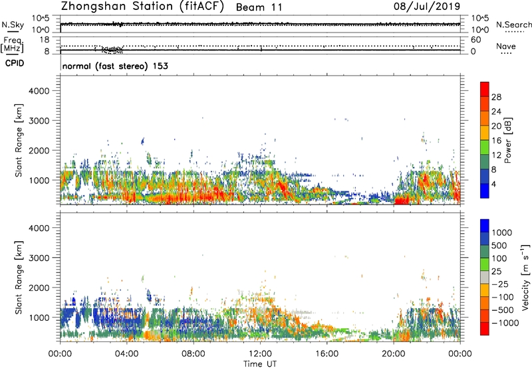Click the 'N.Sky' axis label
This screenshot has height=368, width=532.
tap(13, 25)
